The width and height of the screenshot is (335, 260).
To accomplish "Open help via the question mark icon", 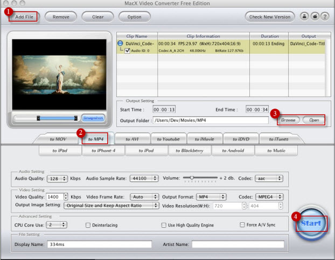I will tap(325, 16).
